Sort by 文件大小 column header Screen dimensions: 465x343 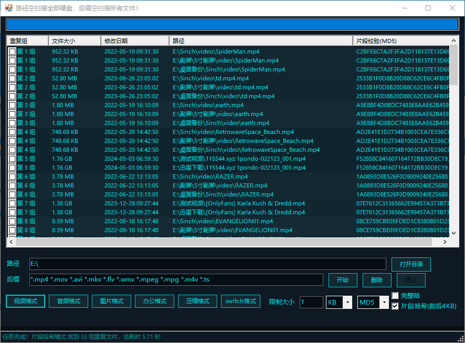tap(75, 40)
